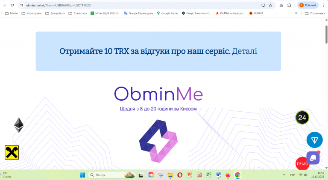The height and width of the screenshot is (180, 328).
Task: Click the camera screenshot extension icon
Action: pos(281,5)
